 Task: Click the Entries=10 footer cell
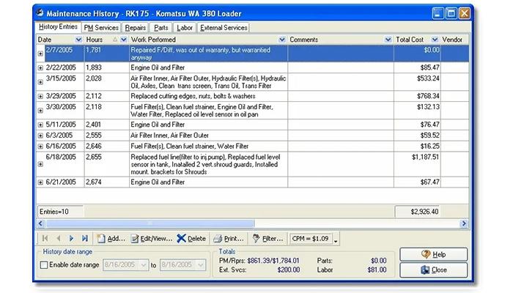pyautogui.click(x=60, y=212)
